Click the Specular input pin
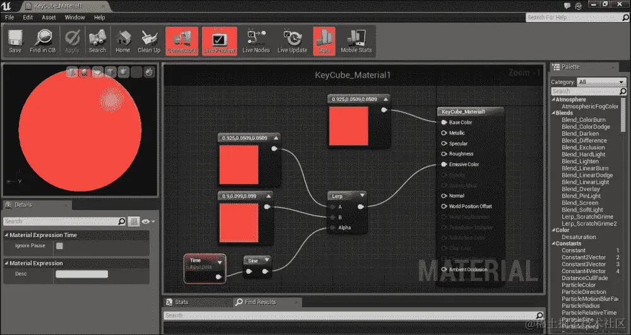631x335 pixels. pos(444,144)
